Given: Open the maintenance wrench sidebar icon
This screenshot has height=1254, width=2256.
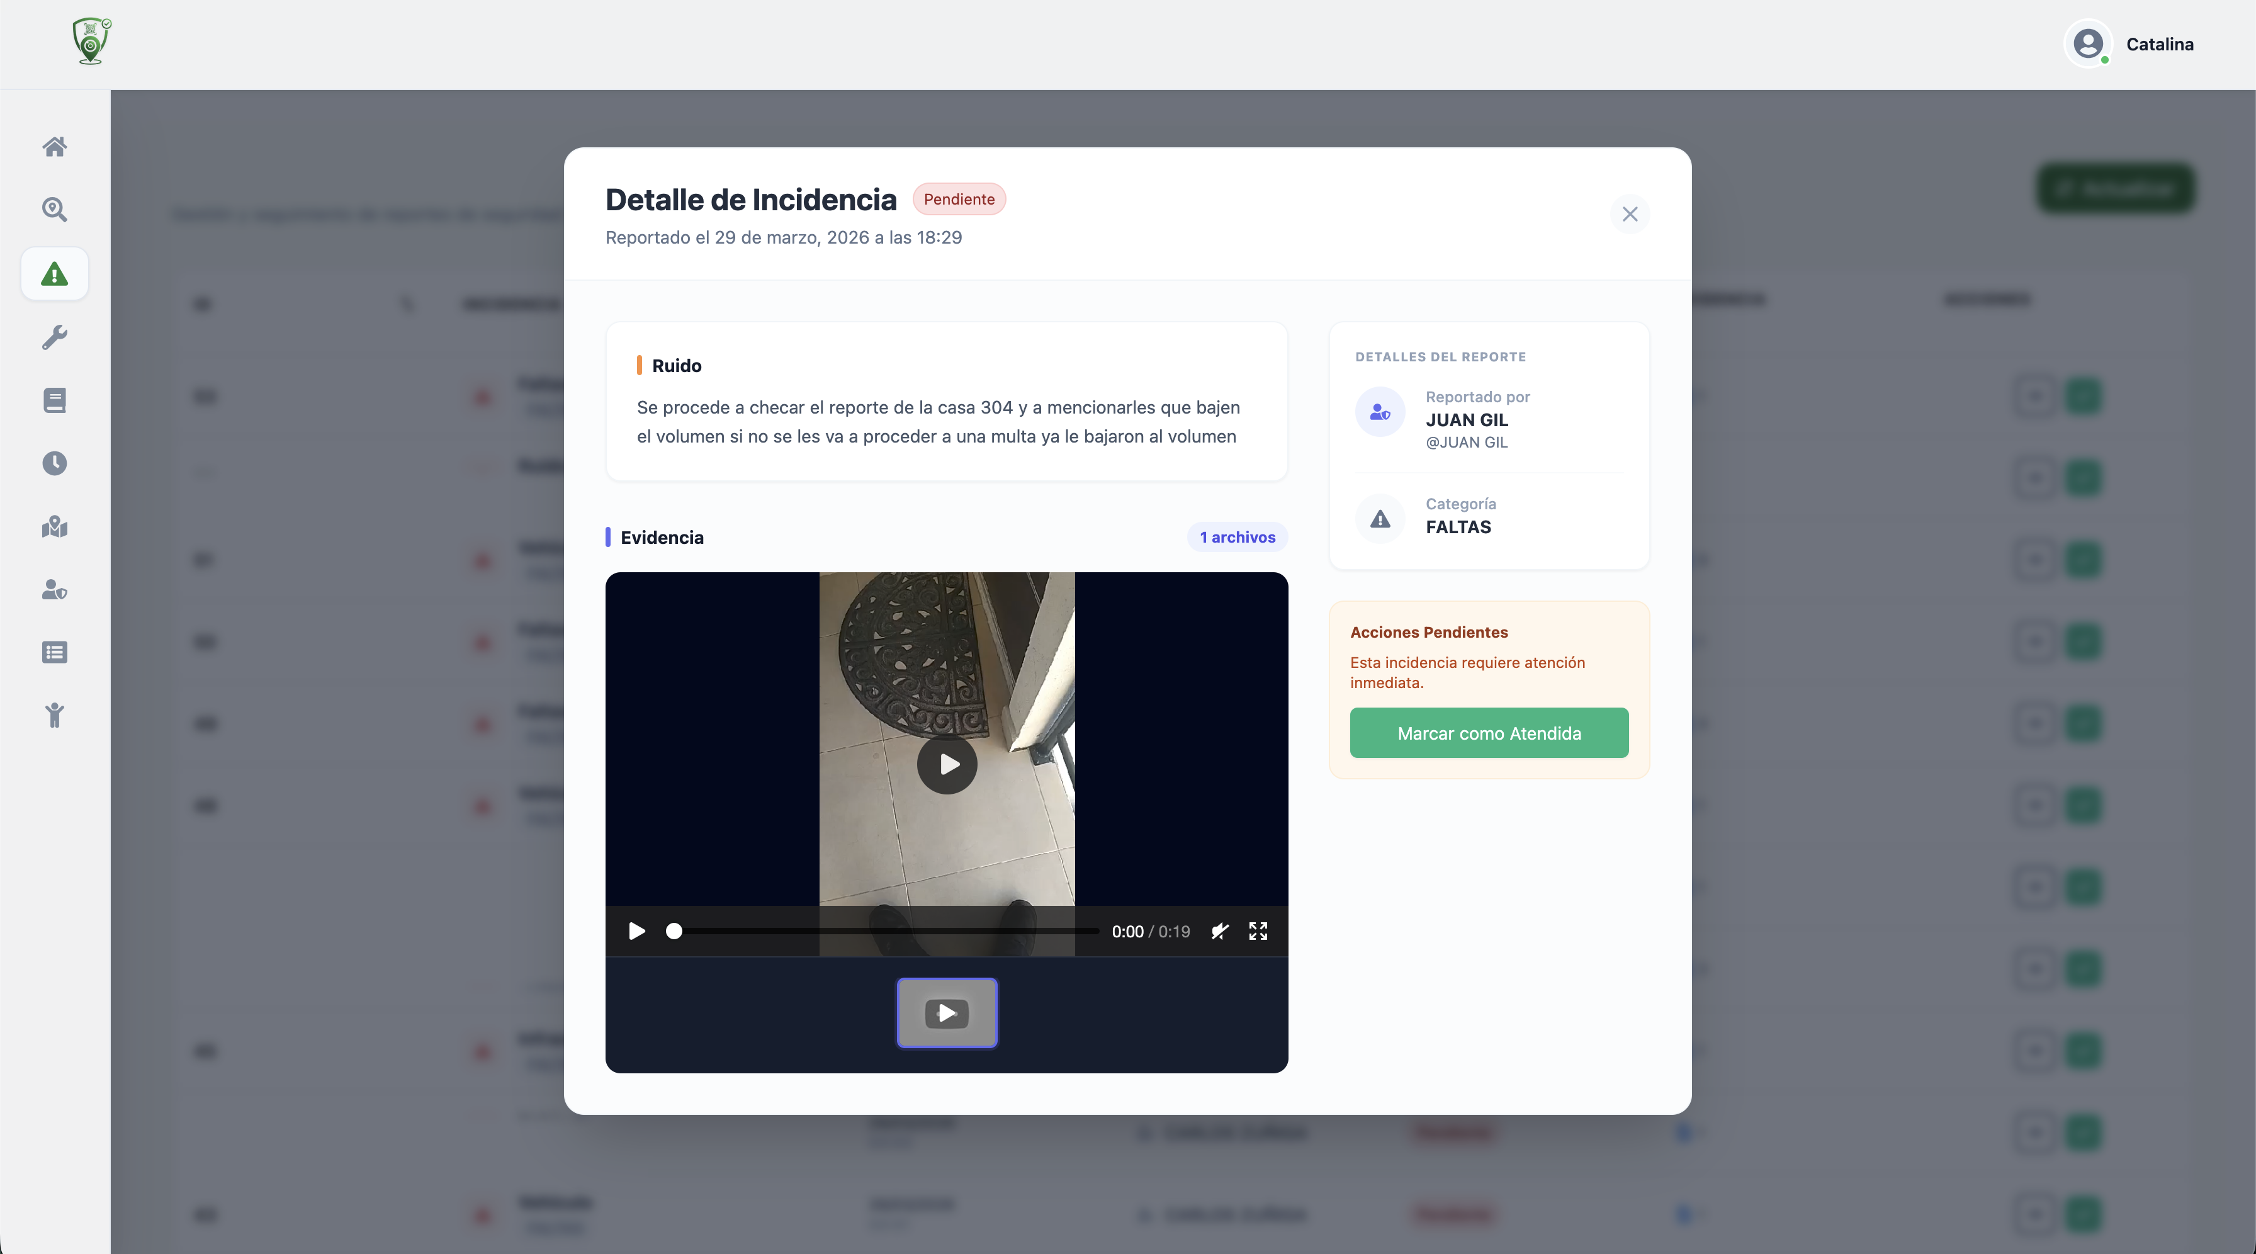Looking at the screenshot, I should pyautogui.click(x=54, y=337).
